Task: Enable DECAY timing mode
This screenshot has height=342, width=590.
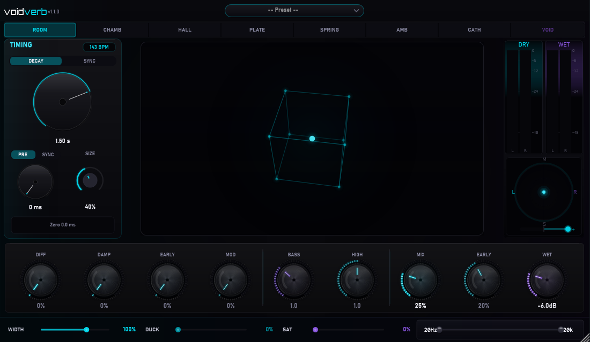Action: coord(36,60)
